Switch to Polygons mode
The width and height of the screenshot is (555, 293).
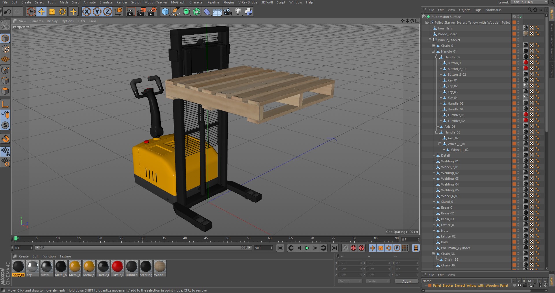5,91
